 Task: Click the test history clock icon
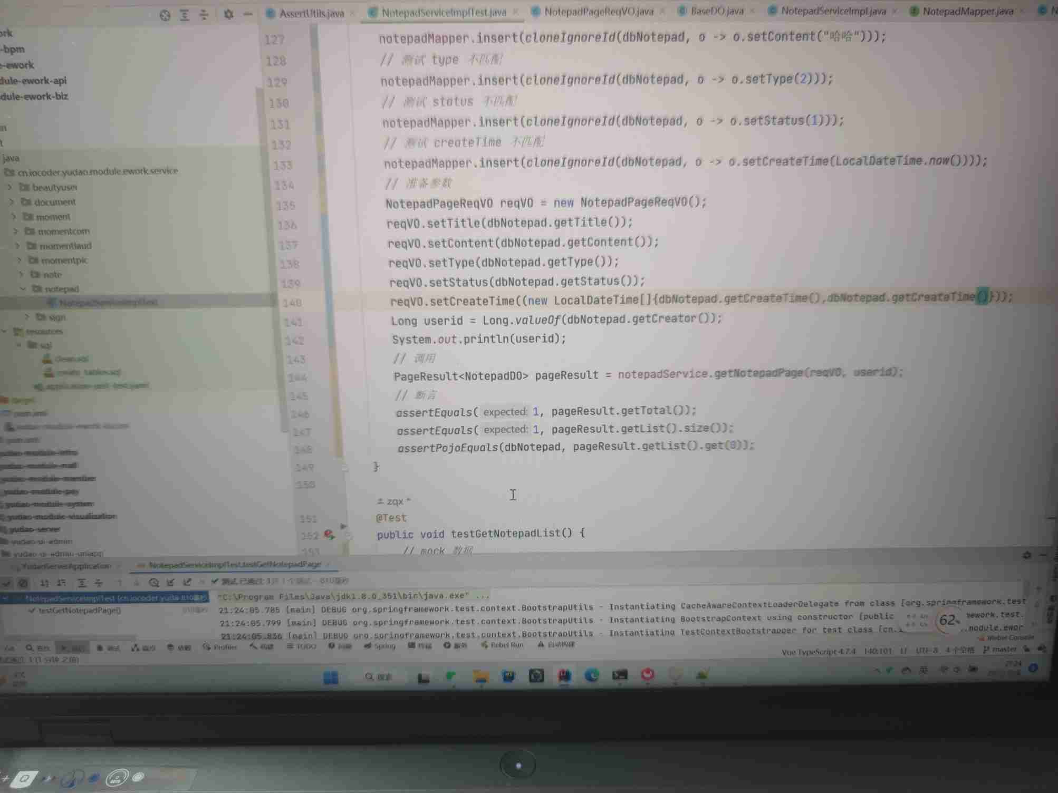(153, 583)
